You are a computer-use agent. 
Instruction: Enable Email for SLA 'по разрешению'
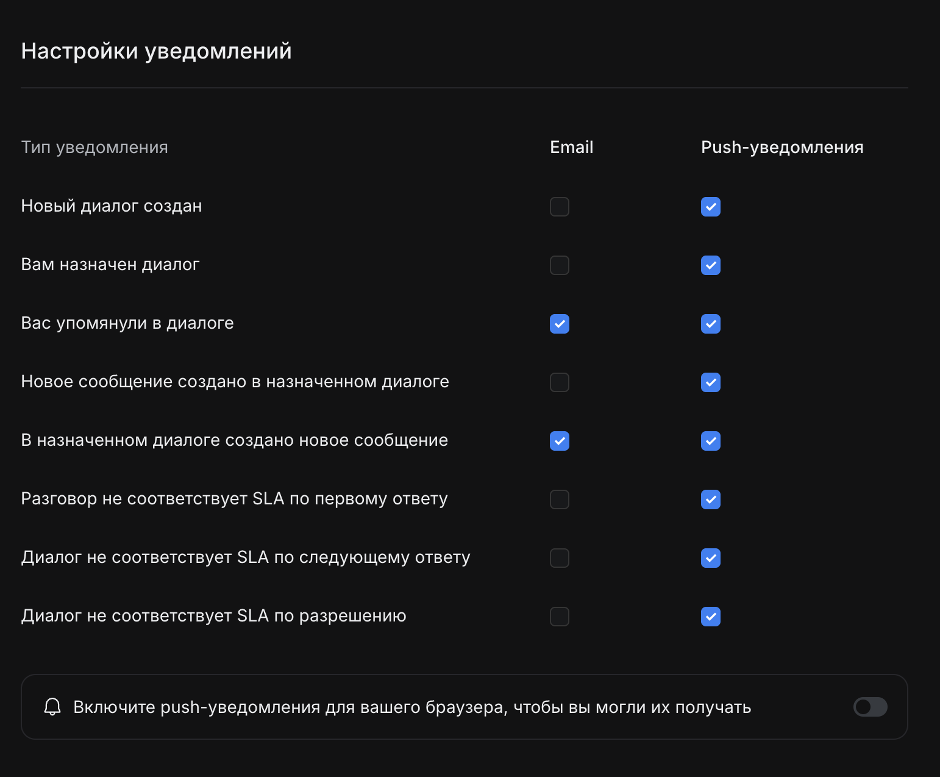pyautogui.click(x=559, y=617)
